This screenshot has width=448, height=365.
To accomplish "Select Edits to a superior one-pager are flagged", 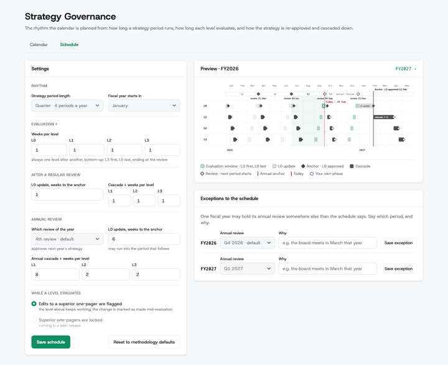I will (34, 304).
